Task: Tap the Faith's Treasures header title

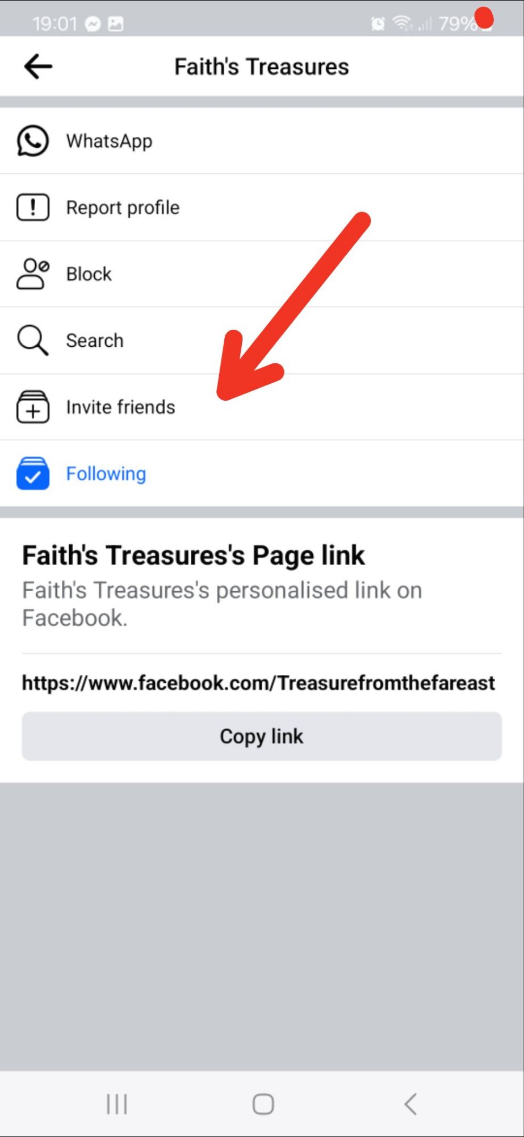Action: 262,67
